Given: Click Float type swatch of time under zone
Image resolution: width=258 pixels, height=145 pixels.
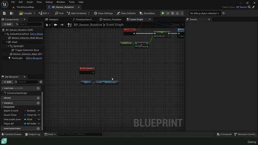Looking at the screenshot, I should (25, 119).
